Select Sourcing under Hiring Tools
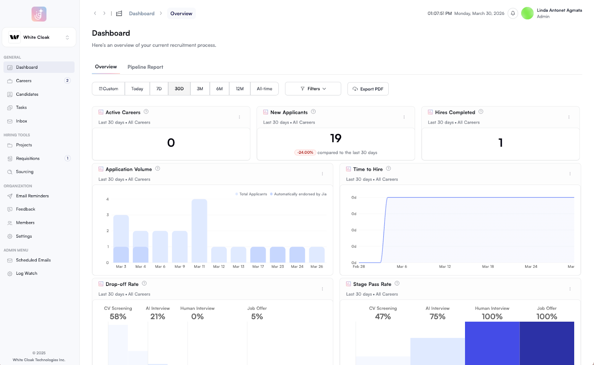 25,172
